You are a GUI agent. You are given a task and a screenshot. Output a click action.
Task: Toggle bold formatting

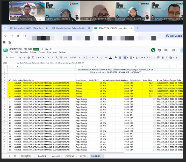97,57
